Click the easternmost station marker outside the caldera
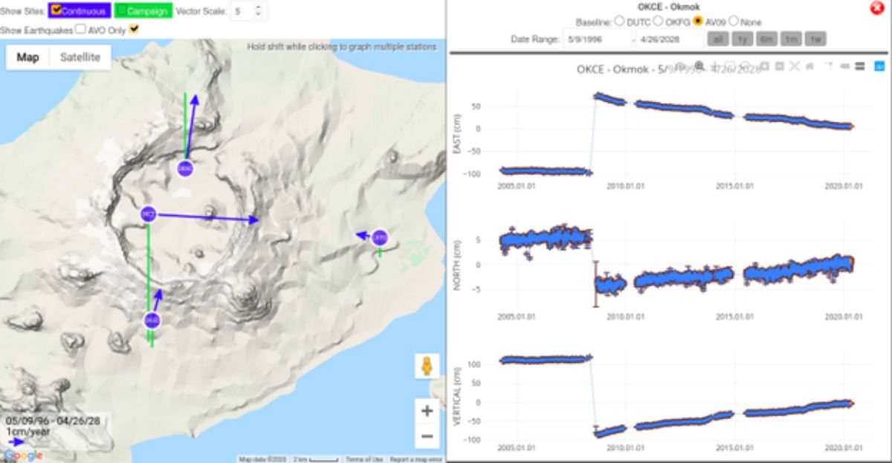The height and width of the screenshot is (463, 892). [380, 237]
